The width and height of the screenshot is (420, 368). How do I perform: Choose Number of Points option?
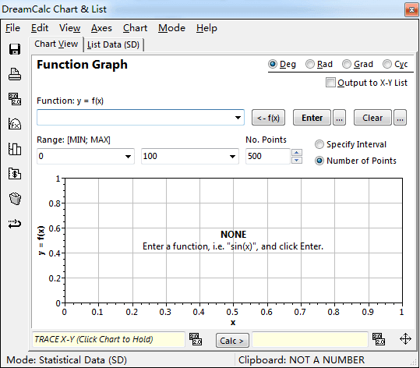coord(355,161)
